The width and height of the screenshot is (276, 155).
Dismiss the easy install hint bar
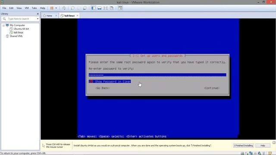point(274,143)
